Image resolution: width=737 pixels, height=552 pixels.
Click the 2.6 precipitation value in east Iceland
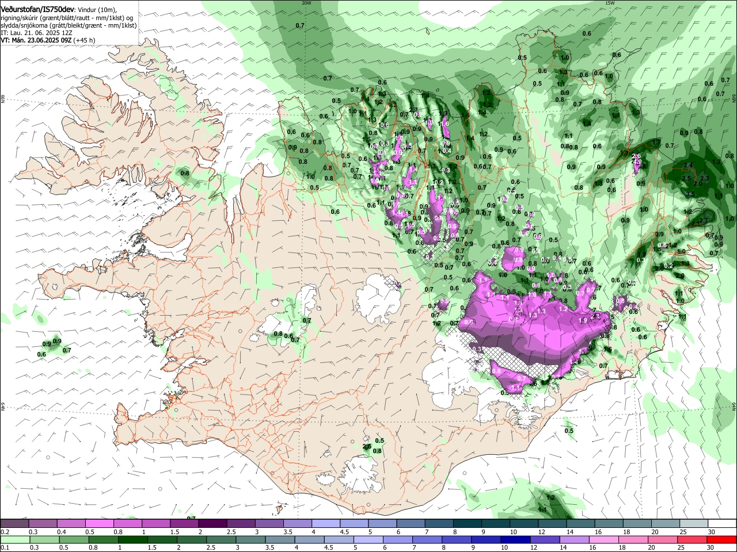pos(636,156)
